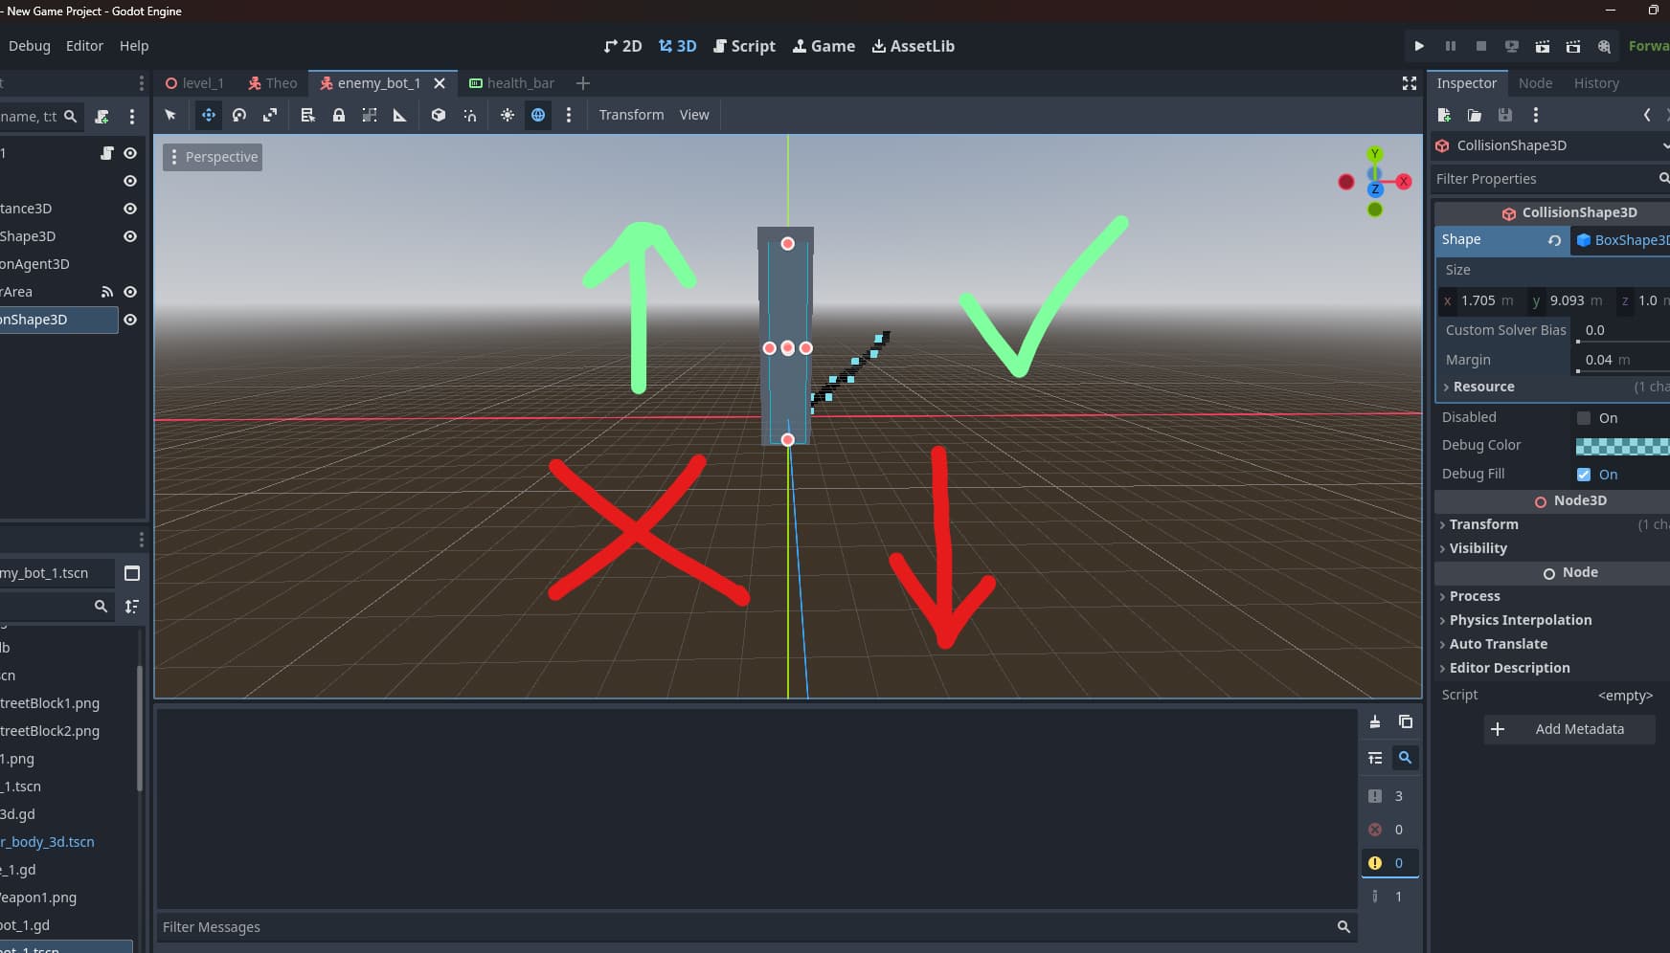The height and width of the screenshot is (953, 1670).
Task: Open the Perspective view dropdown
Action: point(213,157)
